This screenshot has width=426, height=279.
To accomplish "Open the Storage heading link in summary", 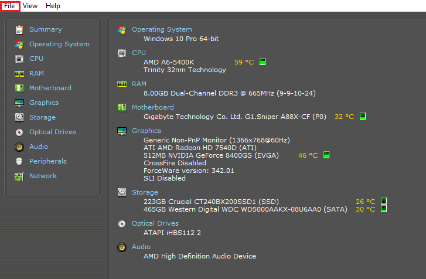I will point(145,192).
